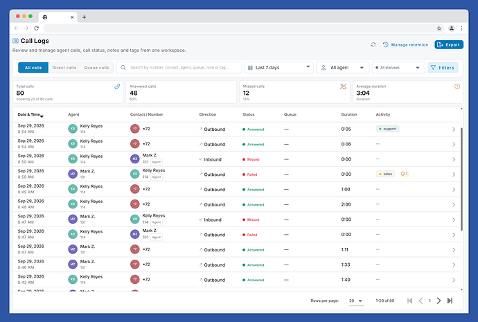Click the support tag
The image size is (478, 322).
(x=387, y=129)
